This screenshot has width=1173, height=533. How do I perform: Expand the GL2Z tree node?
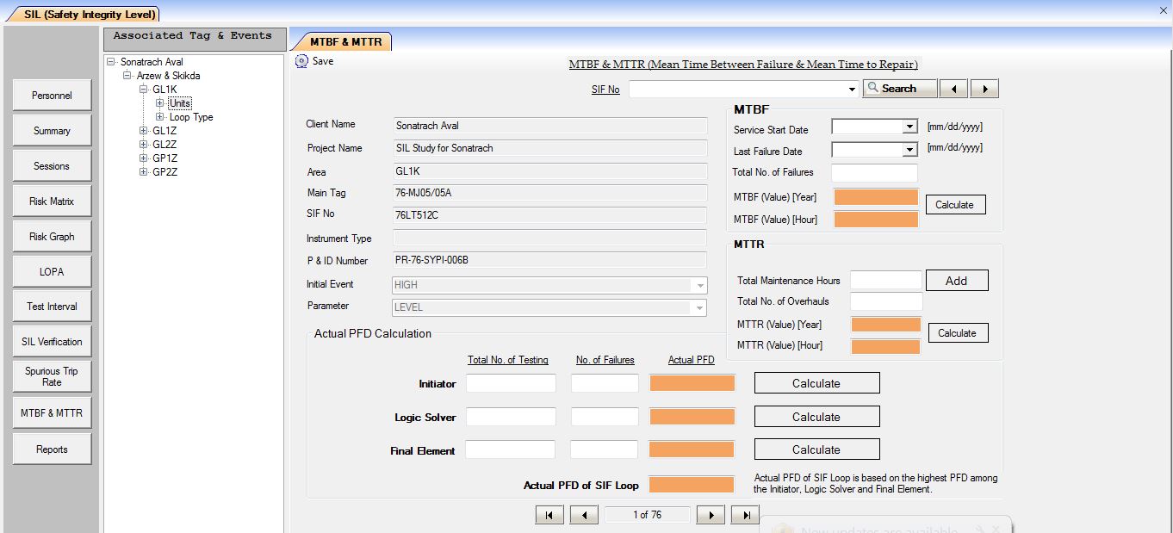144,145
